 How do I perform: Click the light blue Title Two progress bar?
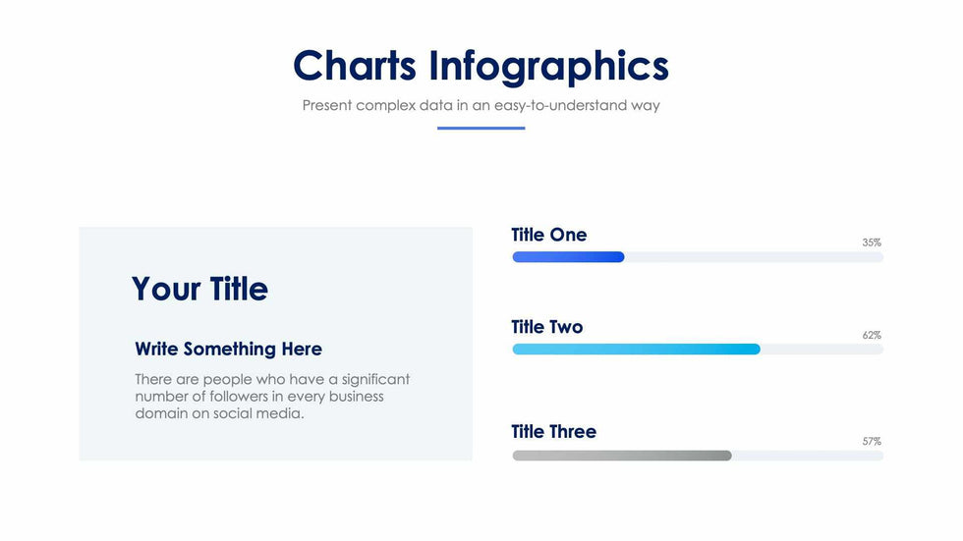pos(636,350)
